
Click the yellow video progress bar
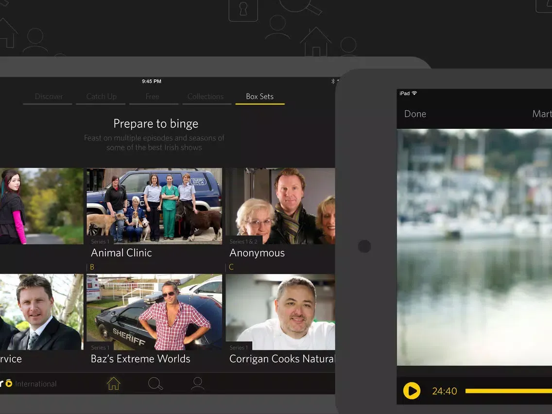508,391
